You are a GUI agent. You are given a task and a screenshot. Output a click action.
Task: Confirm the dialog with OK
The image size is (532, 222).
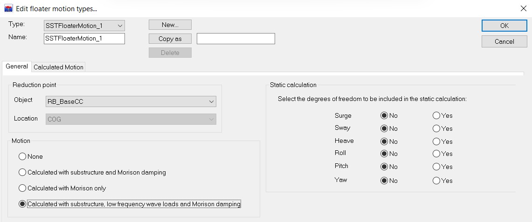(504, 26)
